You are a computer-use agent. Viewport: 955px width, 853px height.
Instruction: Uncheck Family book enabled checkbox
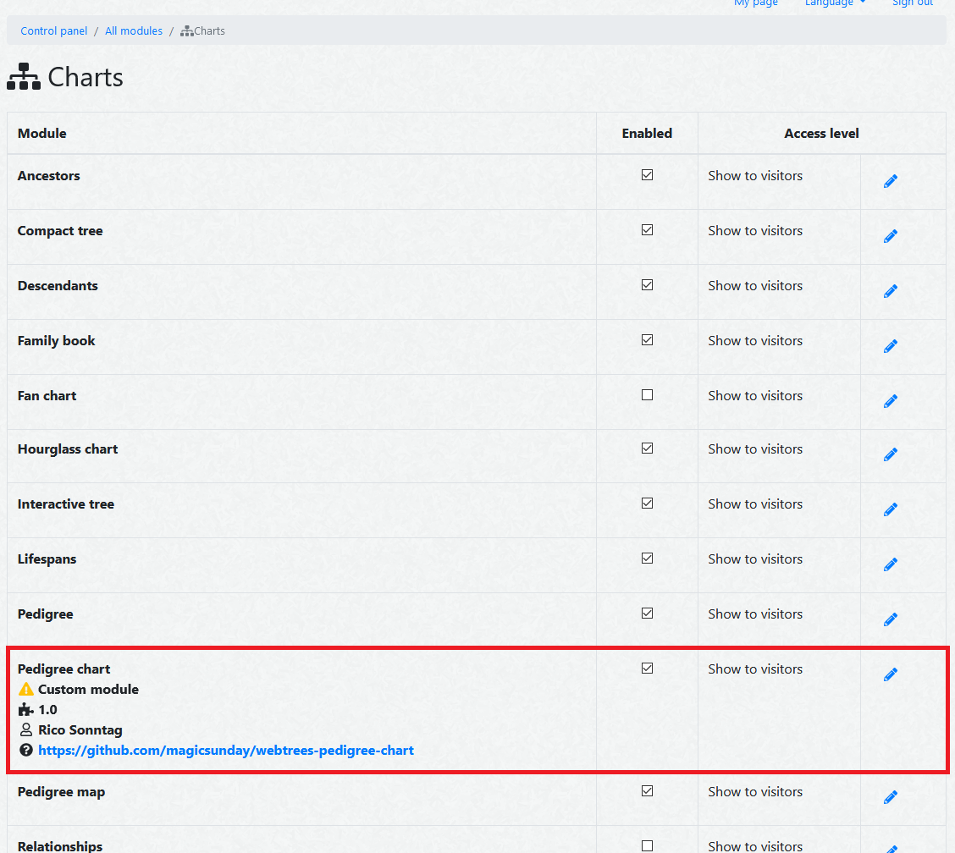pyautogui.click(x=648, y=339)
